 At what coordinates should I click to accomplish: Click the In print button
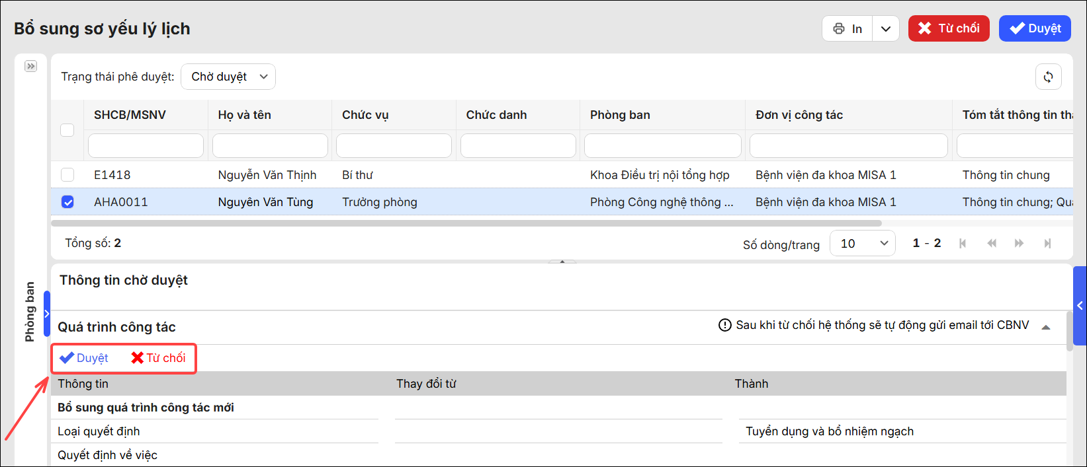848,28
